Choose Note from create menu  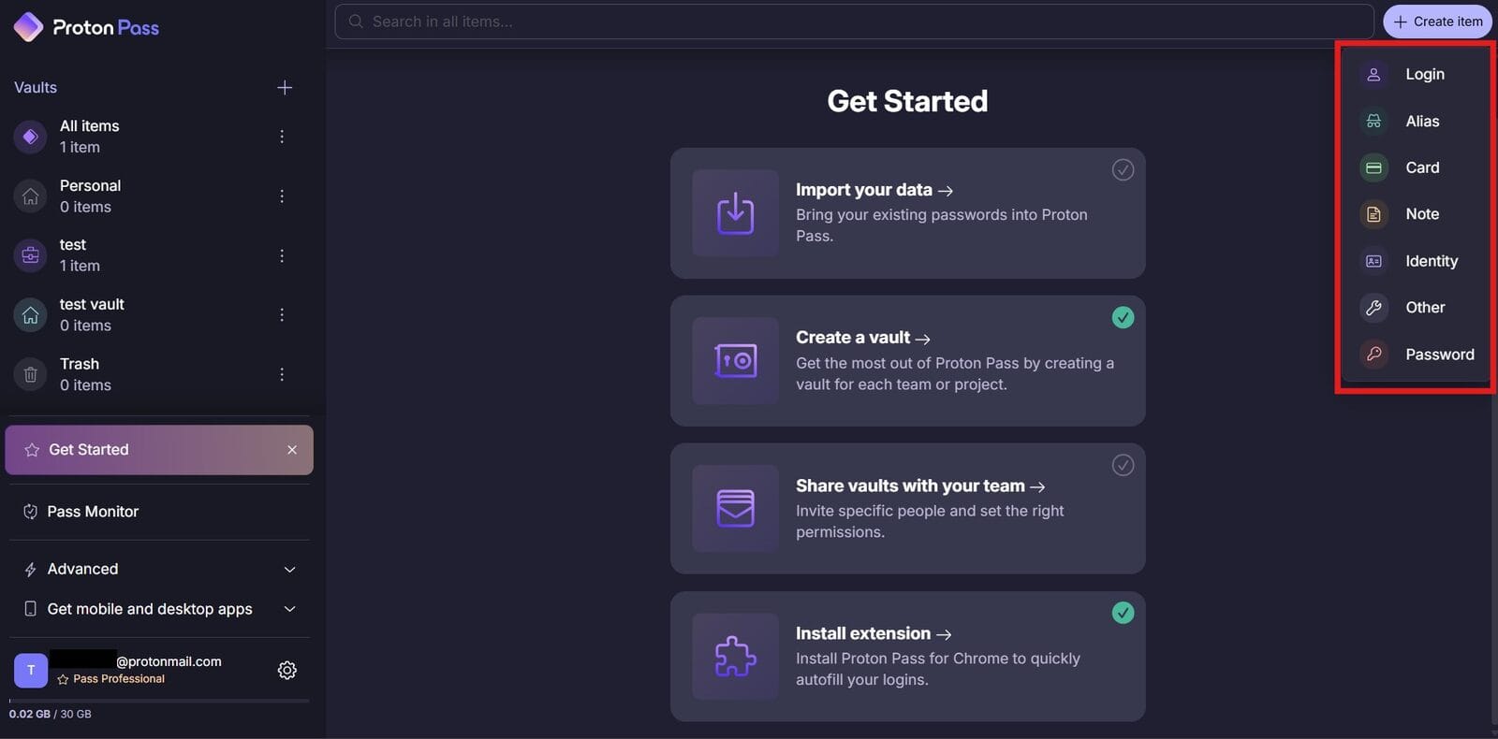(1415, 214)
